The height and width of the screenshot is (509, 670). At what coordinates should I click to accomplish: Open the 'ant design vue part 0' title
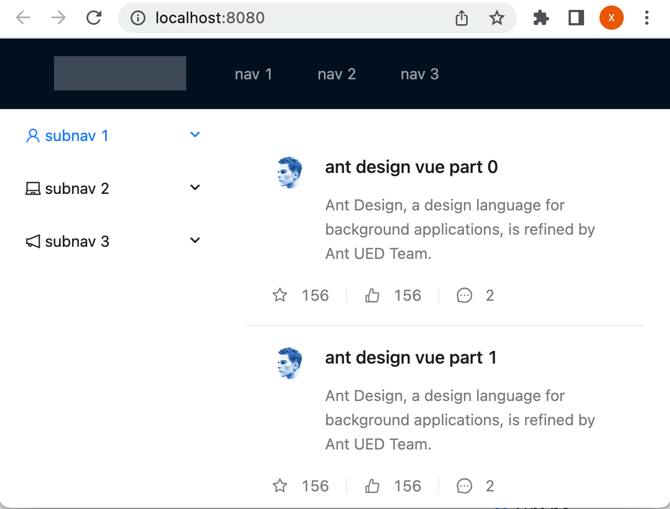tap(412, 167)
